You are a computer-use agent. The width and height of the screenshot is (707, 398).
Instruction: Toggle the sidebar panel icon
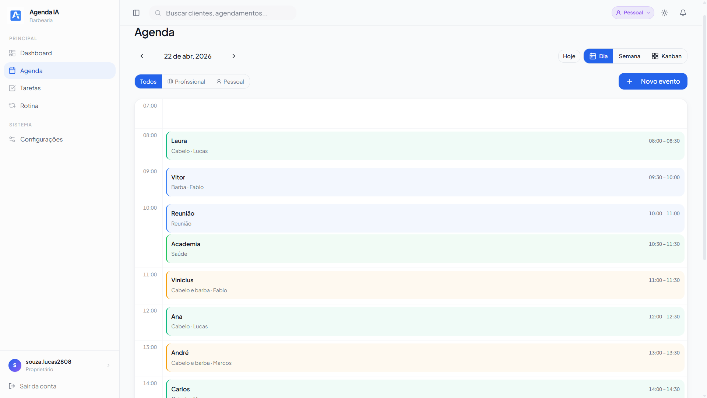136,13
